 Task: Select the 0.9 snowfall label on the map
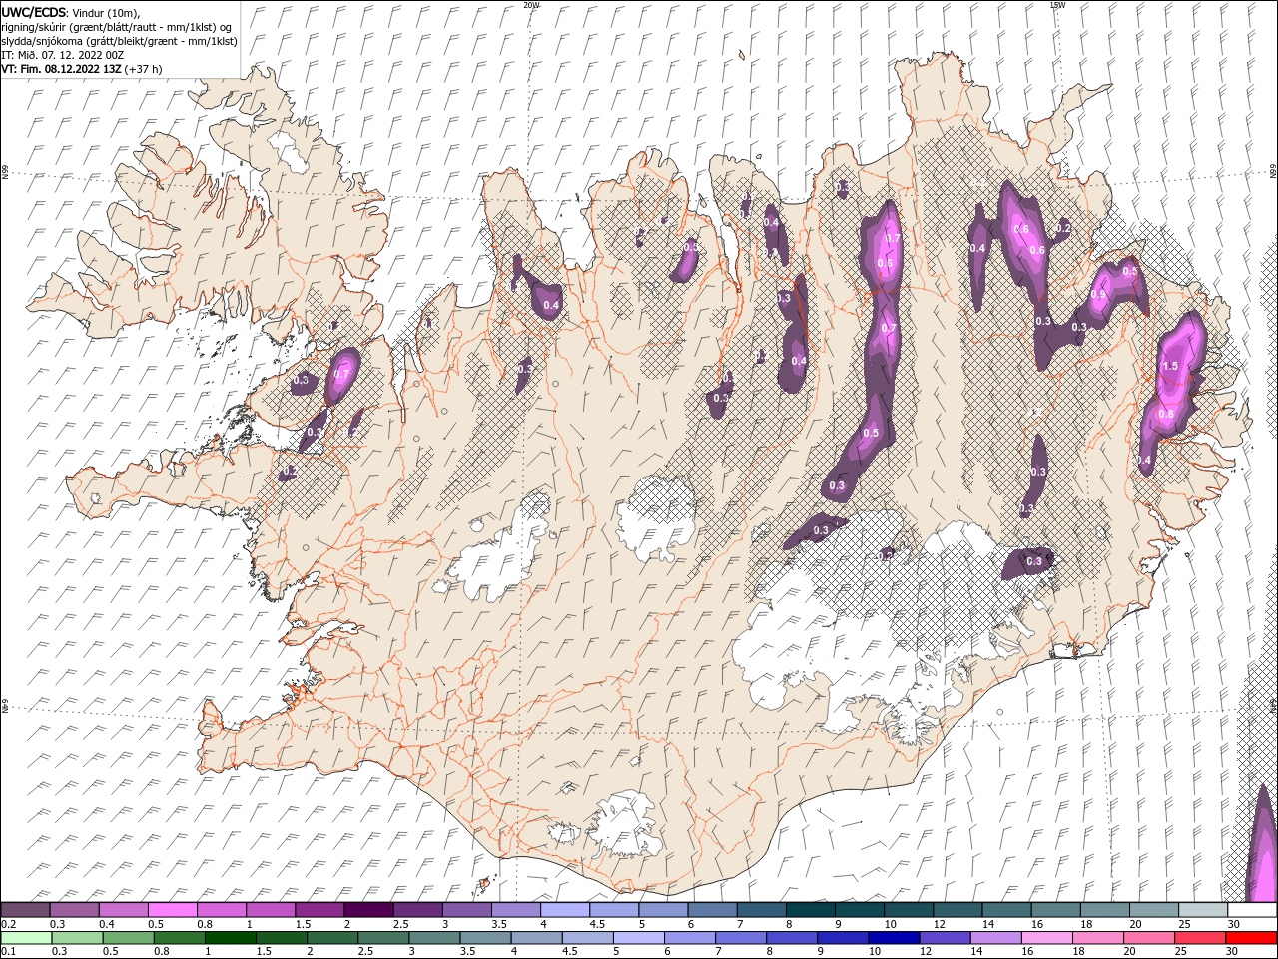point(1098,295)
